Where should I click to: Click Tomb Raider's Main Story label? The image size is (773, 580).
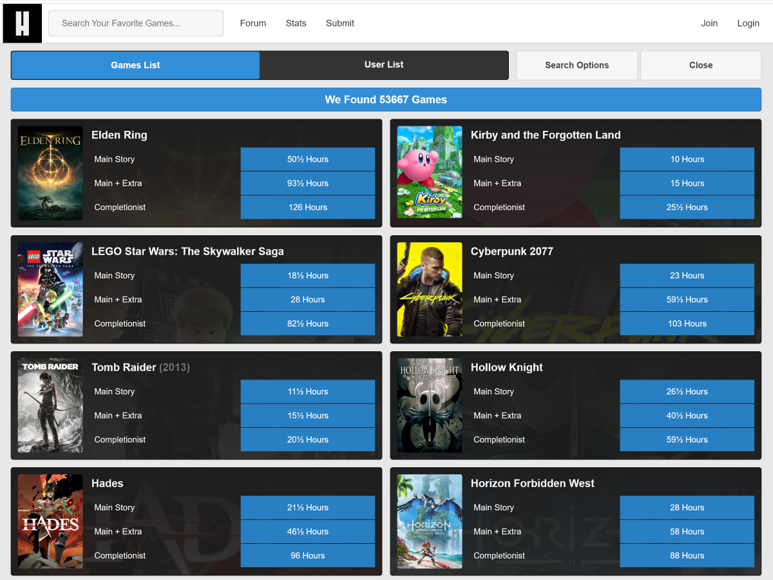pyautogui.click(x=115, y=391)
